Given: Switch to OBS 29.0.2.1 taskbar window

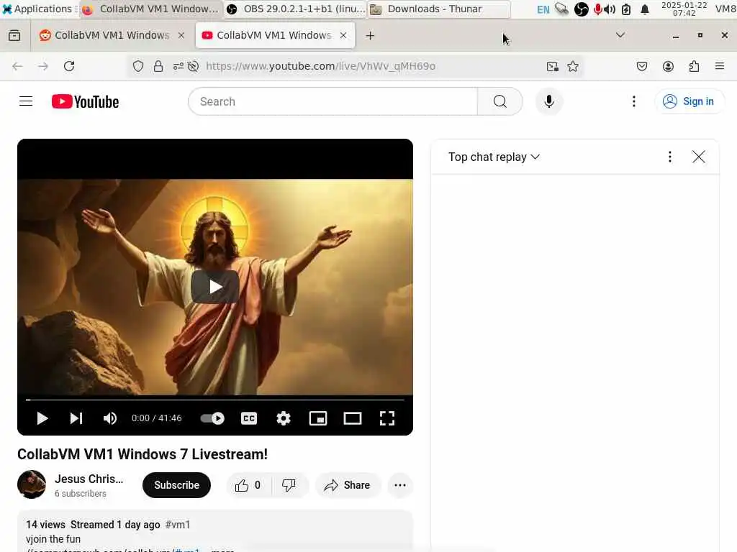Looking at the screenshot, I should pos(296,9).
